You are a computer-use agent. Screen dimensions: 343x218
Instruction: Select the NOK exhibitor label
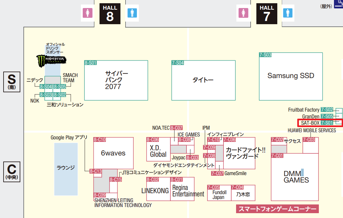35,101
